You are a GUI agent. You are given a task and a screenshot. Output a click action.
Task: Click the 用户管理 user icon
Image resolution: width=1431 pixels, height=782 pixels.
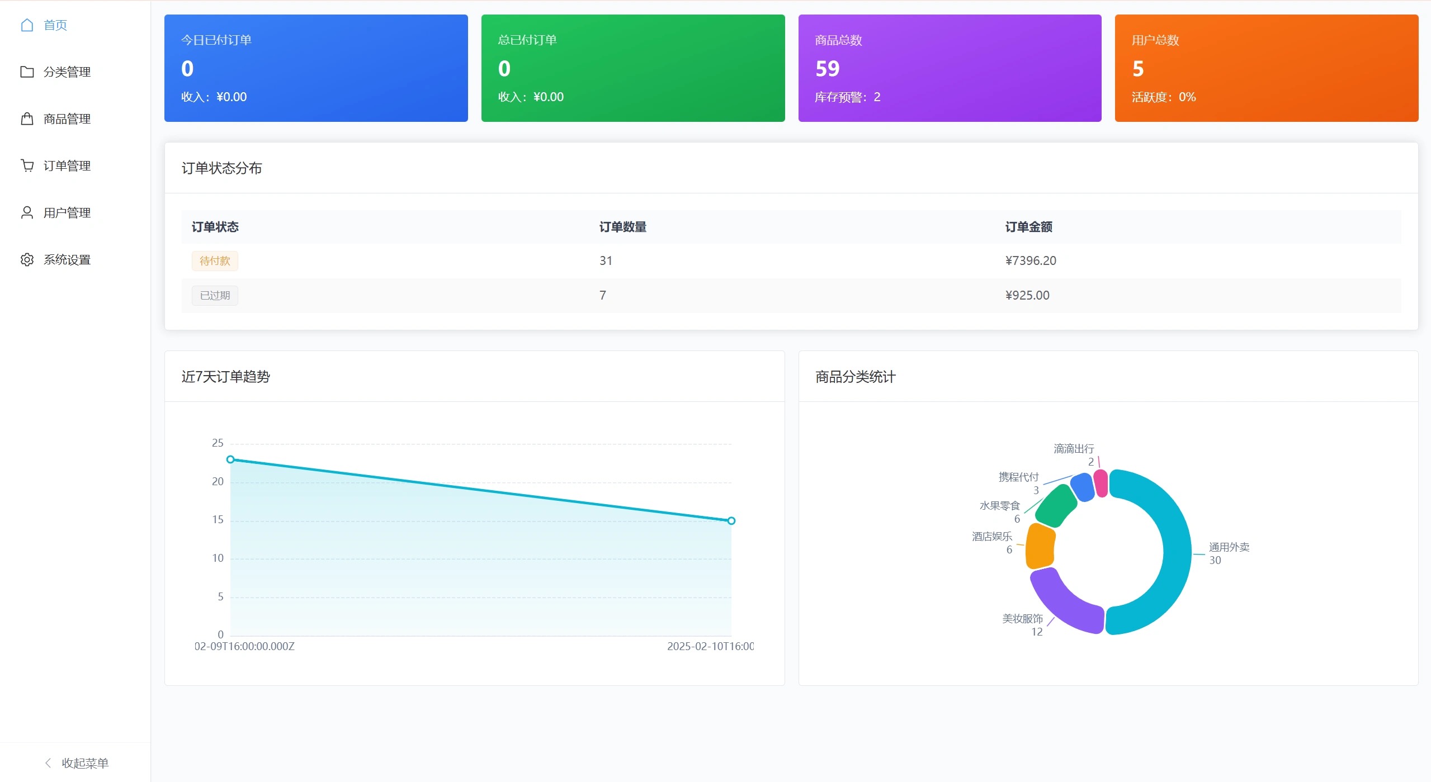(x=27, y=212)
